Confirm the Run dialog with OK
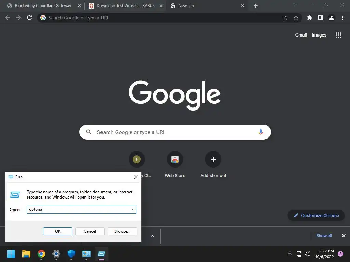 point(57,231)
